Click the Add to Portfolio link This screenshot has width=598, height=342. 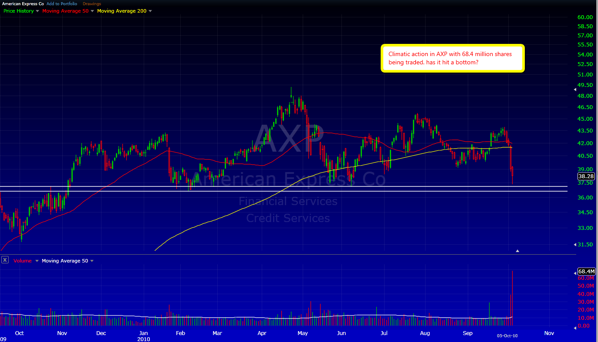coord(62,4)
